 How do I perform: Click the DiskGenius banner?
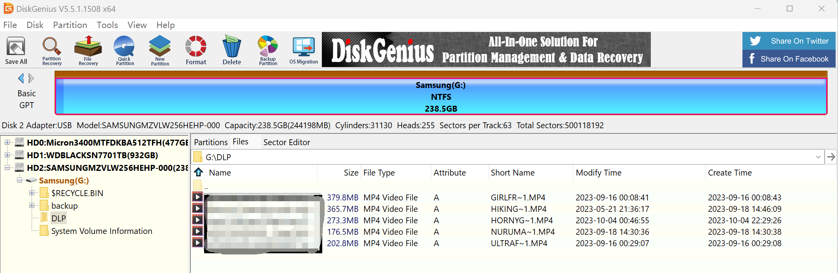(x=486, y=50)
